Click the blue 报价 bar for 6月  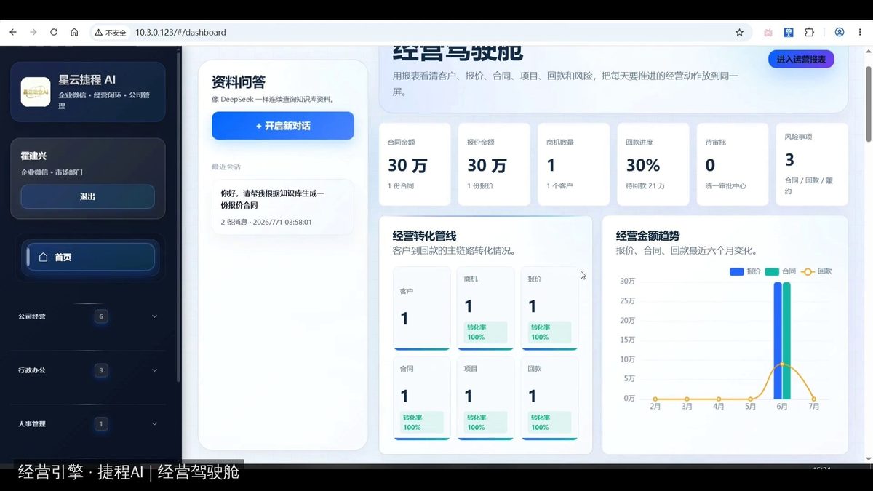point(778,340)
